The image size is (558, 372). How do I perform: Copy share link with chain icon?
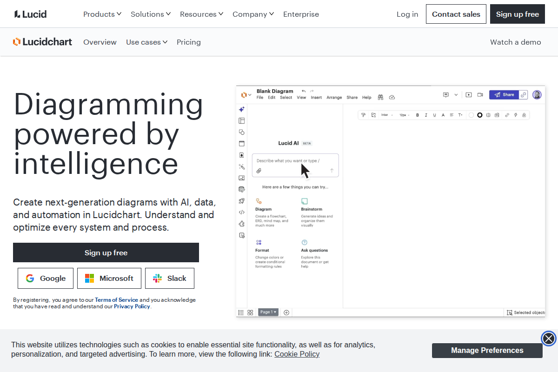pyautogui.click(x=524, y=94)
